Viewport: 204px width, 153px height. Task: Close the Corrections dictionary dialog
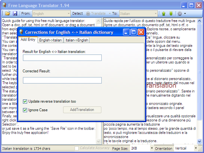[141, 32]
